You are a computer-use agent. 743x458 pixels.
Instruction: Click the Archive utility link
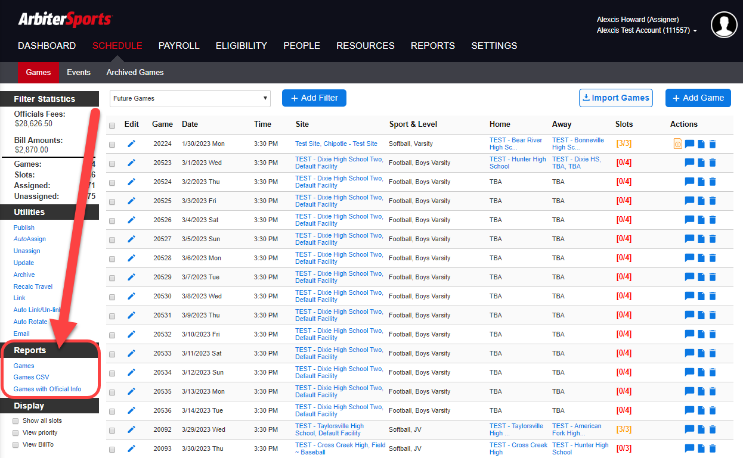pos(24,275)
